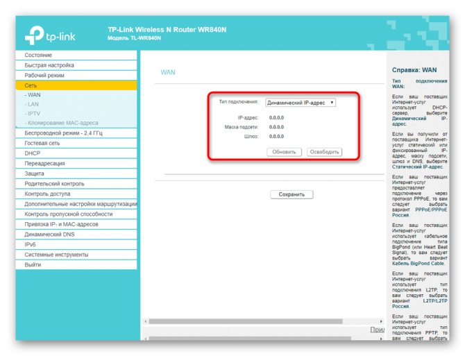Click the inner scrollbar right arrow
The width and height of the screenshot is (465, 356).
click(x=381, y=321)
